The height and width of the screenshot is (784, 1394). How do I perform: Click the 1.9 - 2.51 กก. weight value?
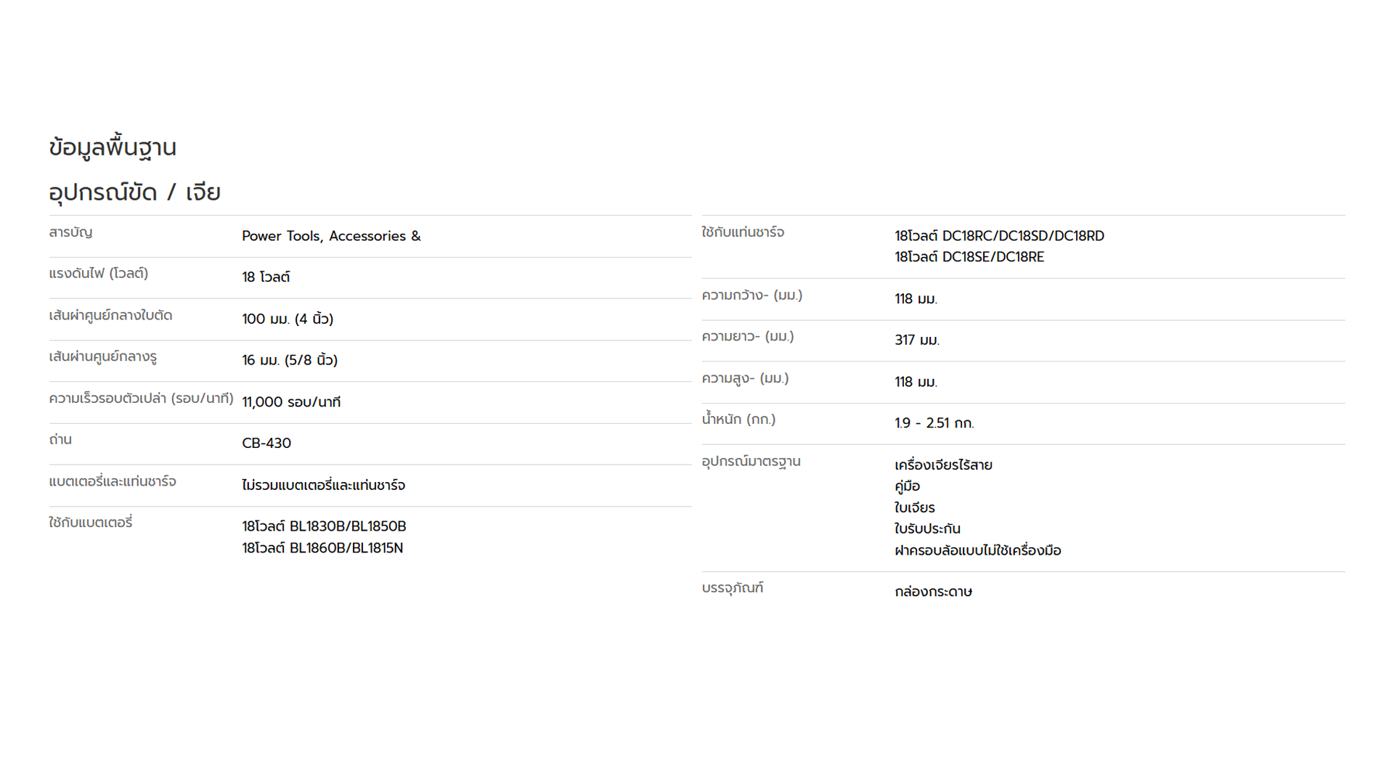(934, 423)
